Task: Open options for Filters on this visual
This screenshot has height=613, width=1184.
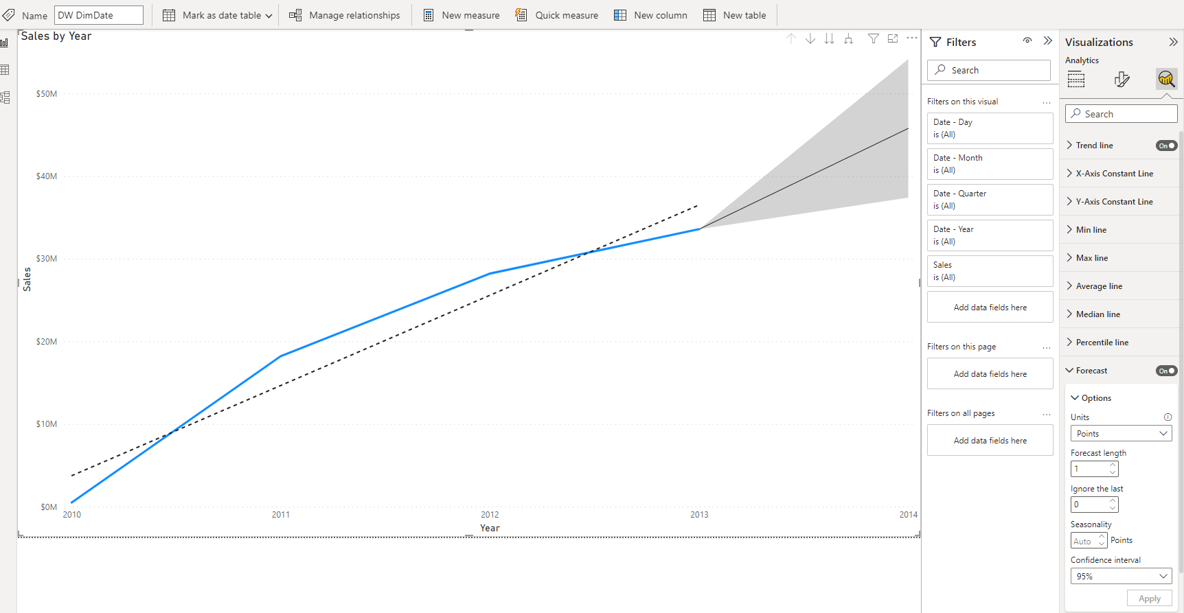Action: (1047, 102)
